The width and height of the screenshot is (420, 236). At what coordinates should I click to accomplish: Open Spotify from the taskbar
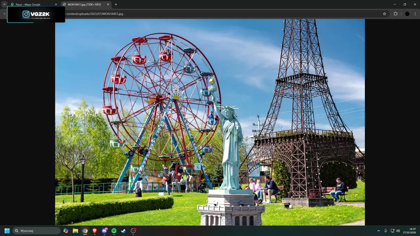tap(114, 231)
